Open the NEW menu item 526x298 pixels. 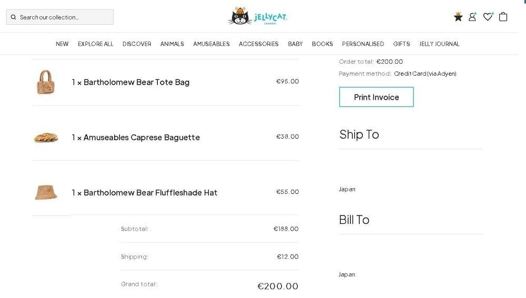(x=62, y=44)
